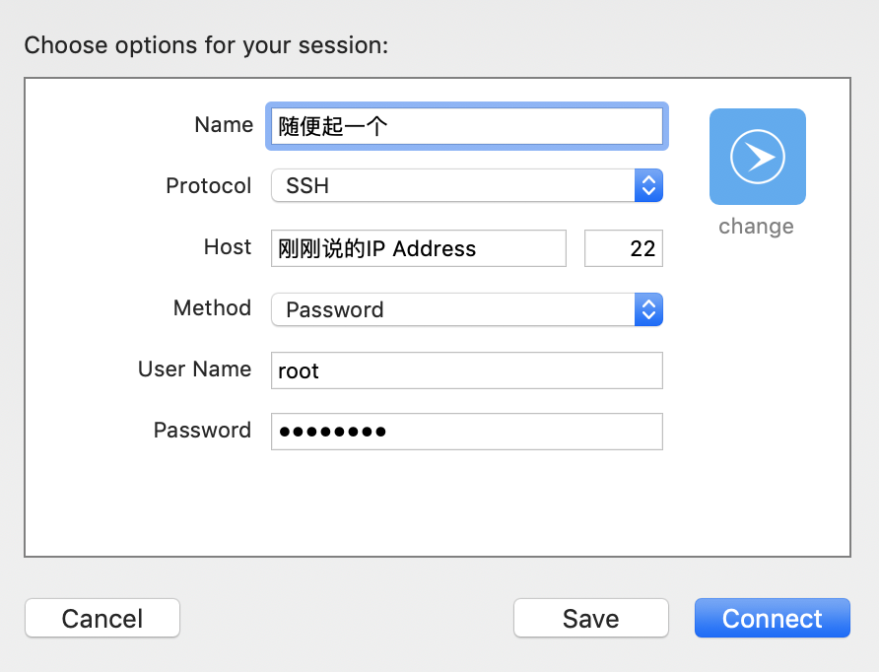
Task: Click the Protocol dropdown stepper arrows
Action: [x=648, y=185]
